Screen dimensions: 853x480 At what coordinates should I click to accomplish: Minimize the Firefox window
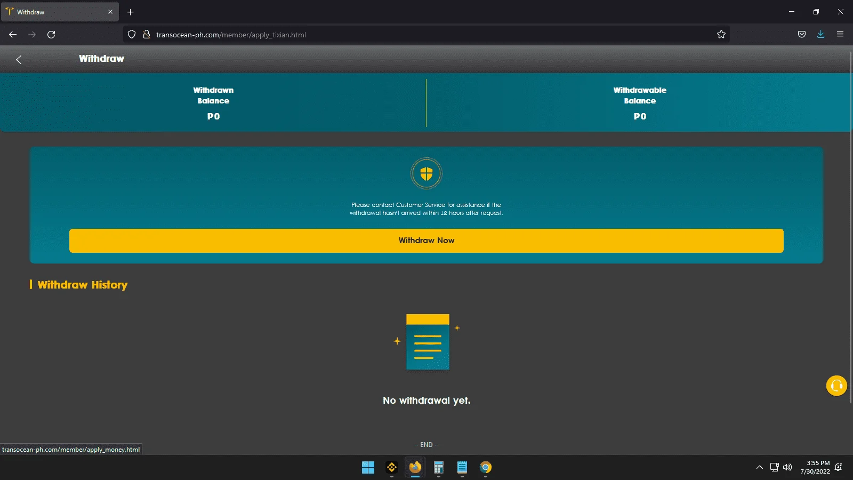792,12
